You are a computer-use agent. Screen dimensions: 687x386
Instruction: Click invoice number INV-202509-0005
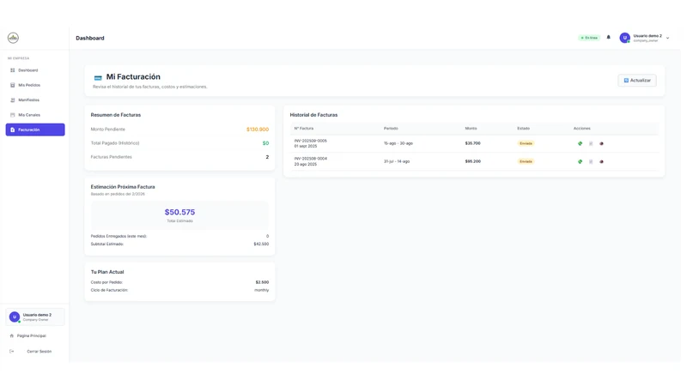[x=310, y=141]
